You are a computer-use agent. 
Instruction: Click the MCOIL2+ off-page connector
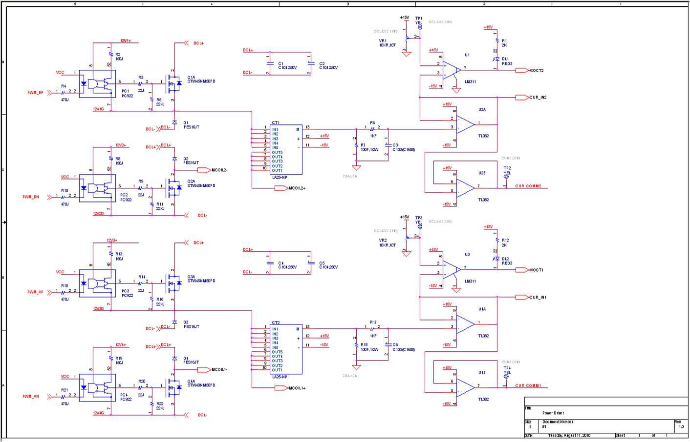tap(281, 188)
